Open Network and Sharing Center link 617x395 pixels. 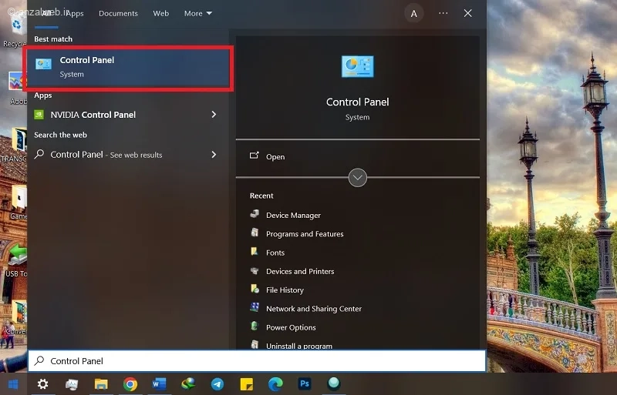click(x=314, y=309)
